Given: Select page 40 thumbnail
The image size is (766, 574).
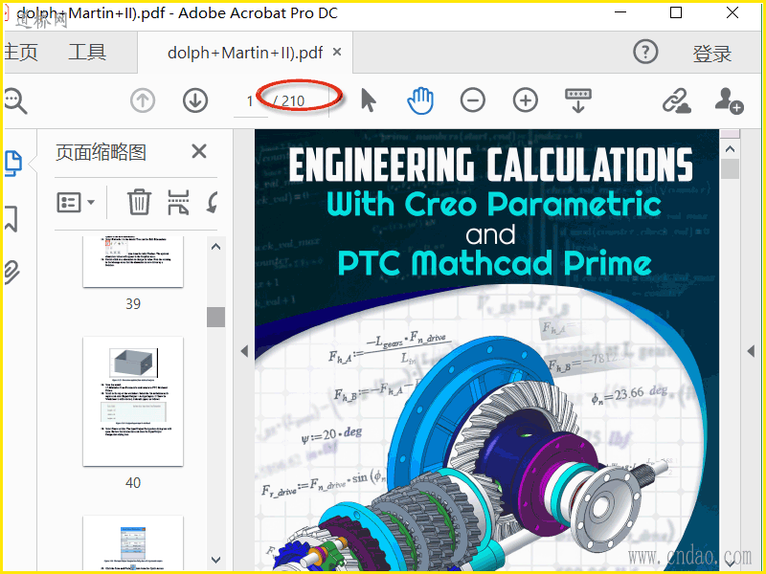Looking at the screenshot, I should [133, 401].
